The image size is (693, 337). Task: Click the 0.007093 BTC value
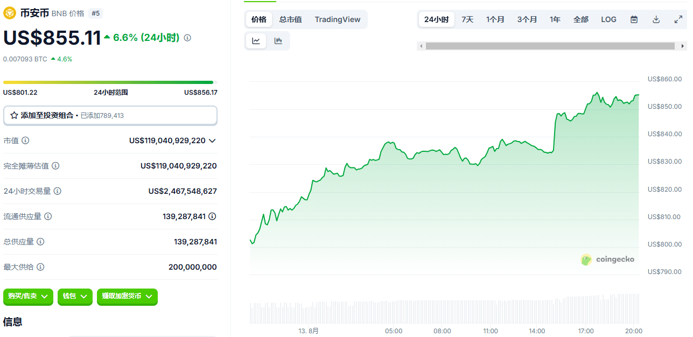click(25, 59)
